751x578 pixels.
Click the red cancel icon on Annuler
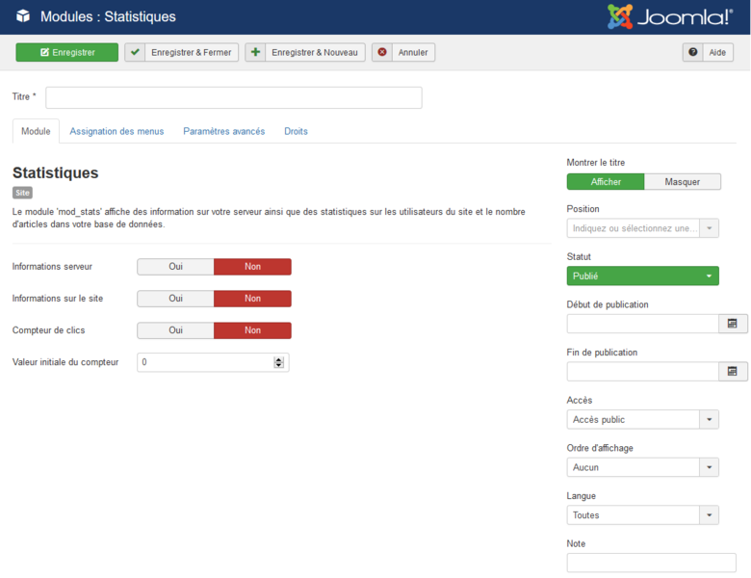tap(382, 52)
